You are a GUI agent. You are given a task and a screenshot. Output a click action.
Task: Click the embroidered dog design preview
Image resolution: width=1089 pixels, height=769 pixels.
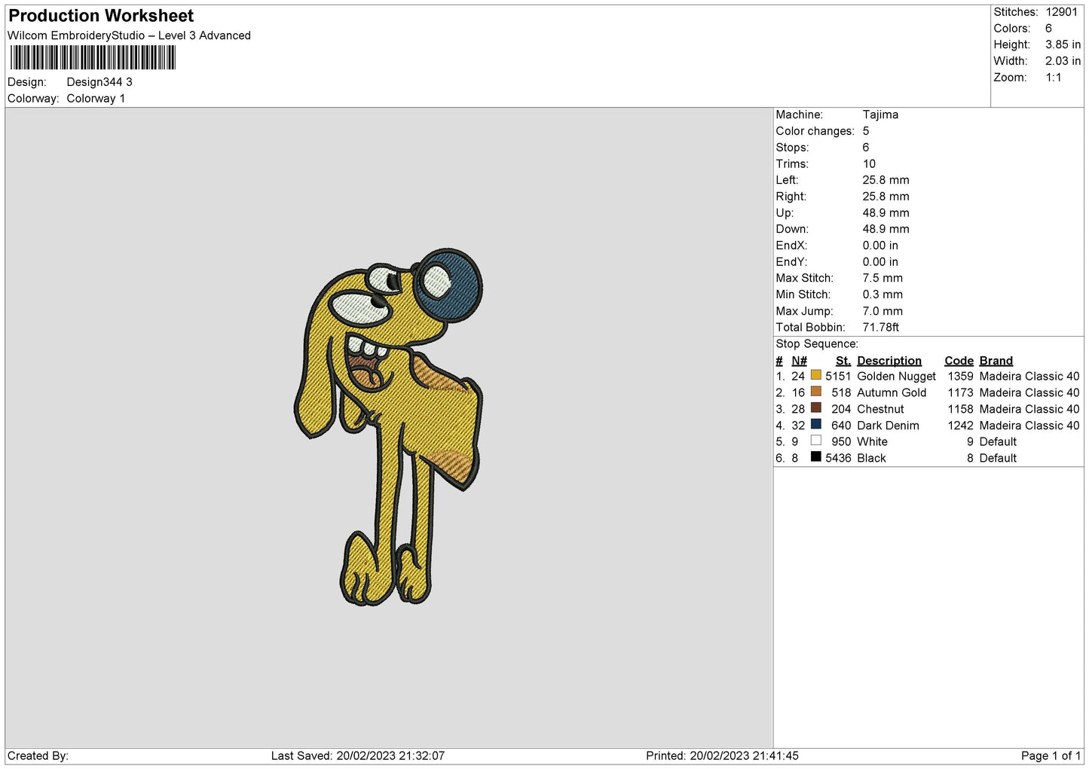click(x=388, y=427)
